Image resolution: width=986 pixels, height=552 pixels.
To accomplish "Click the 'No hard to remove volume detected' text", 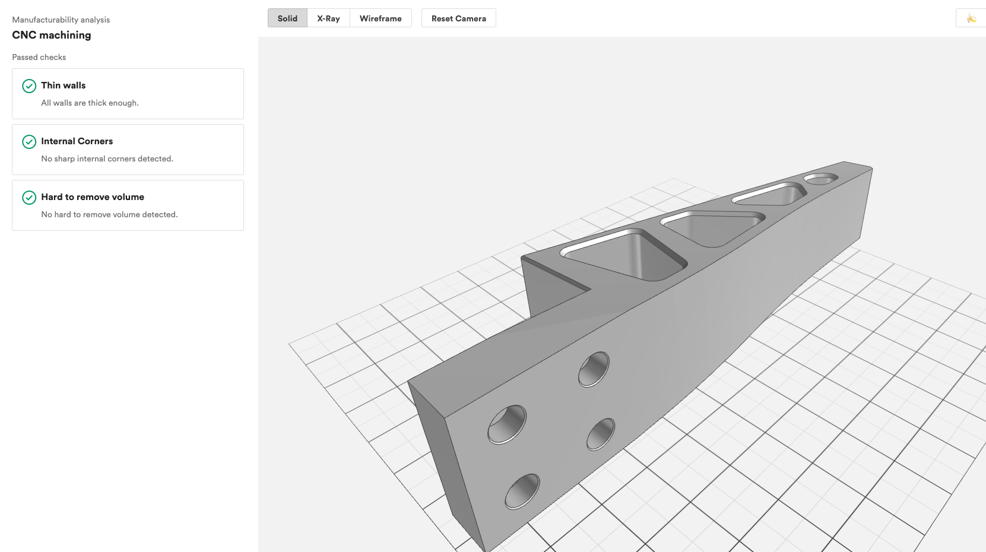I will 109,214.
